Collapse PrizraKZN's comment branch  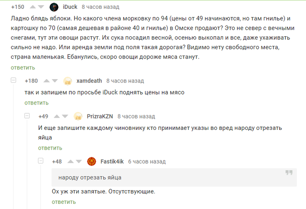27,116
